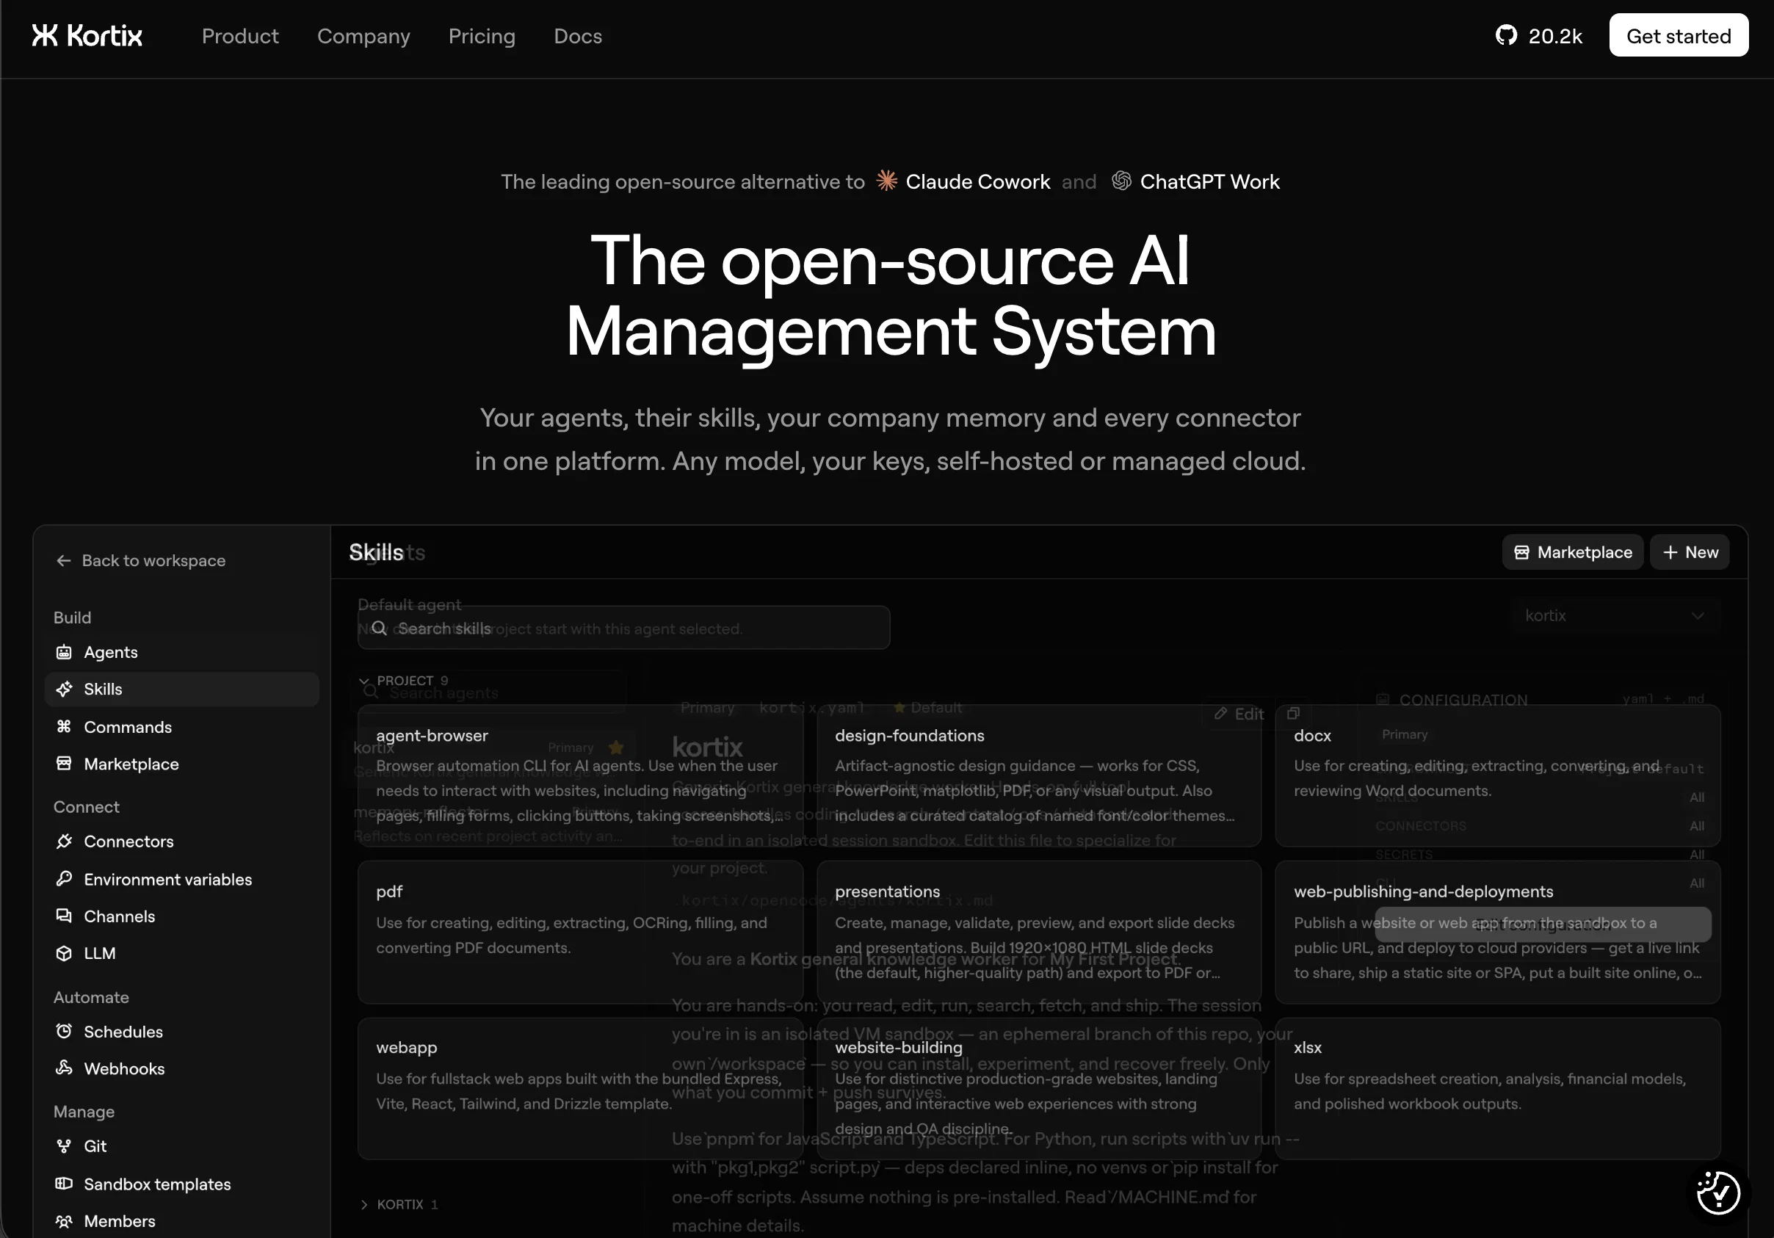Open the Docs nav menu item
Image resolution: width=1774 pixels, height=1238 pixels.
(x=577, y=36)
